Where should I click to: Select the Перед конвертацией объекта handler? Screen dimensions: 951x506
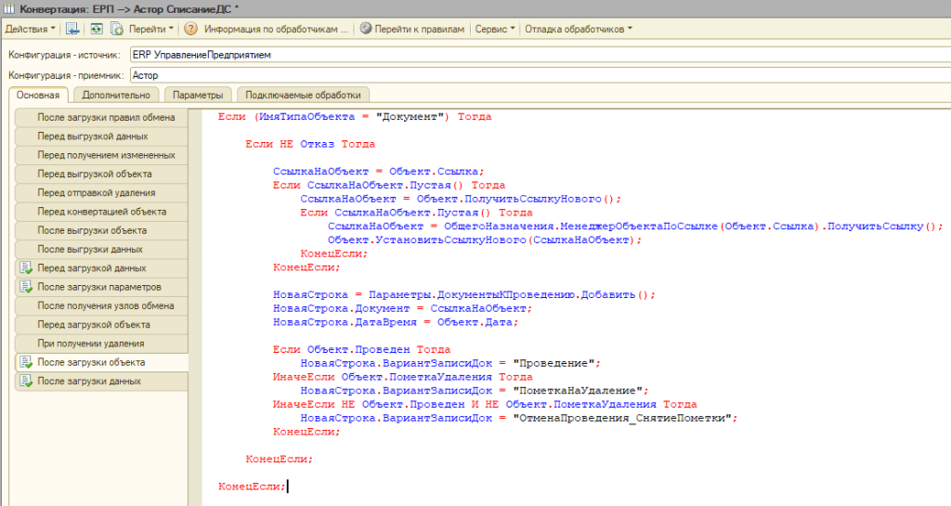click(x=102, y=212)
